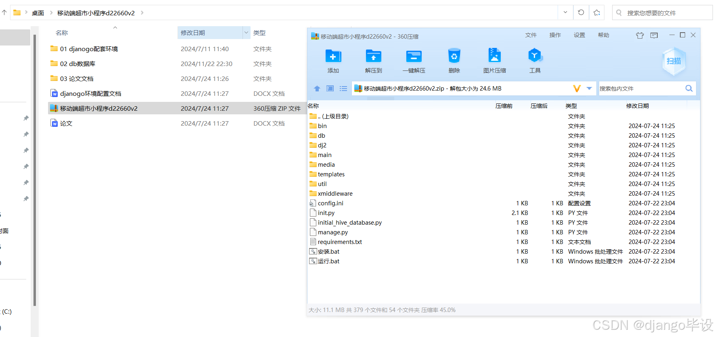The image size is (715, 337).
Task: Sort archive list by 压缩前 column
Action: pos(504,106)
